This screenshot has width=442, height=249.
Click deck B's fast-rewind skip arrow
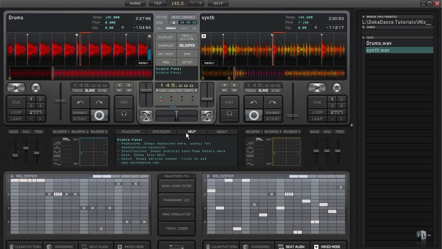(225, 90)
